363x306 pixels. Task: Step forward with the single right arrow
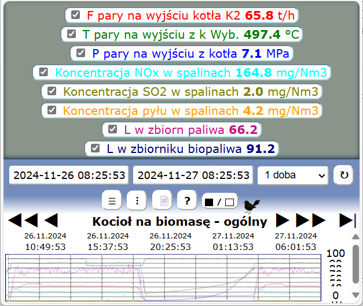pos(283,220)
